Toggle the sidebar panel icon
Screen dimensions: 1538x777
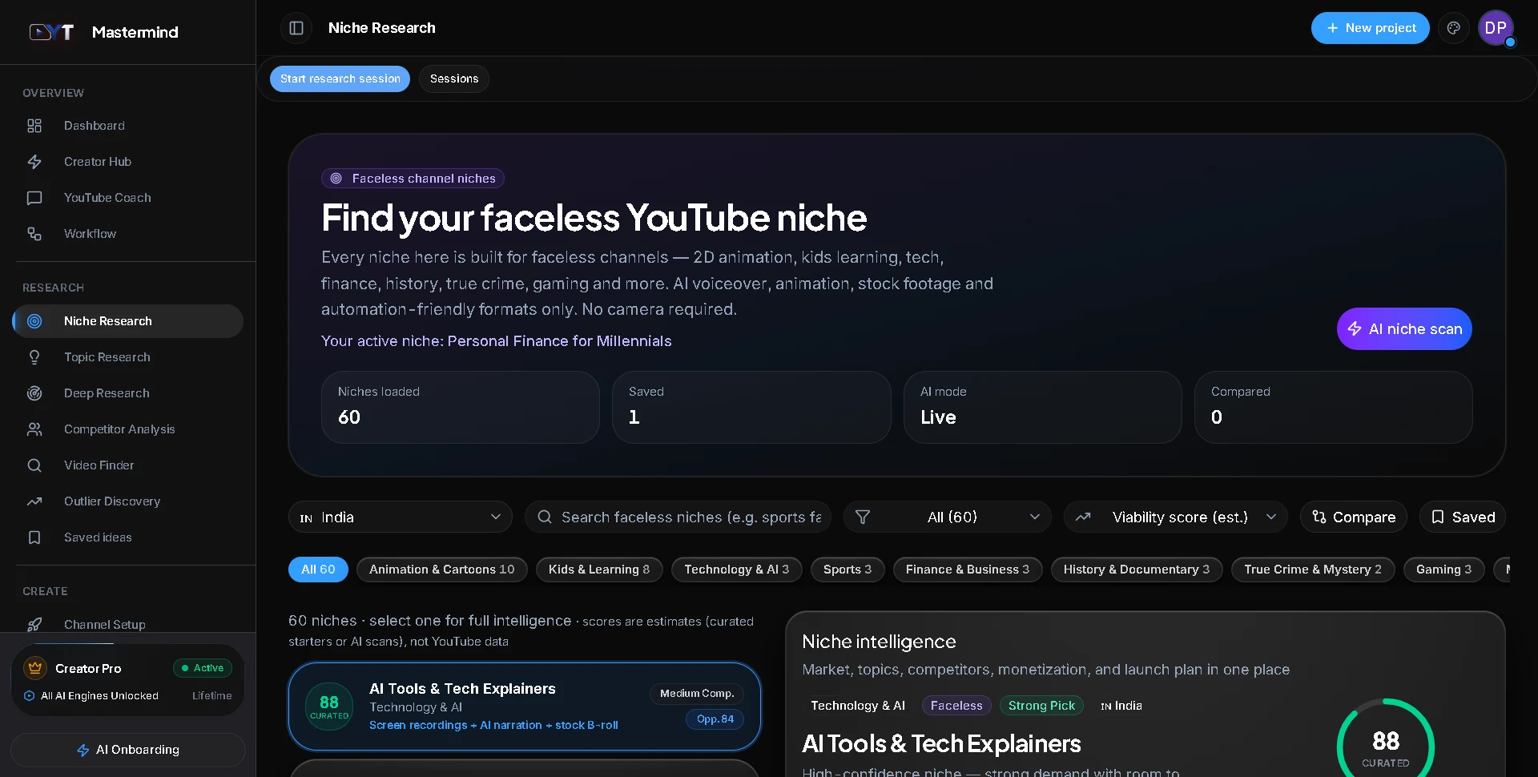296,28
